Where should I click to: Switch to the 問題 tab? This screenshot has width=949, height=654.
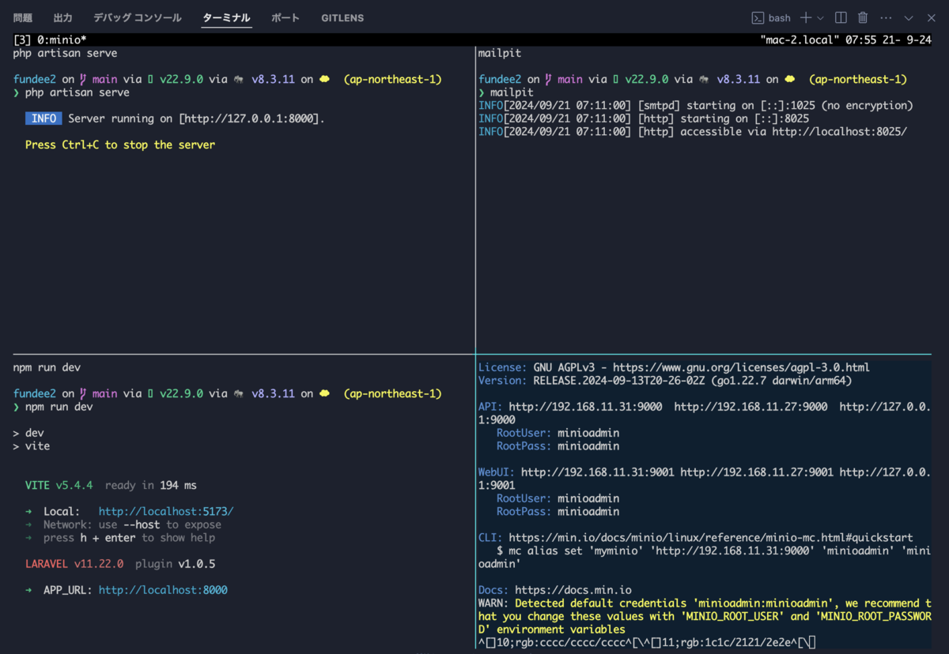coord(23,17)
